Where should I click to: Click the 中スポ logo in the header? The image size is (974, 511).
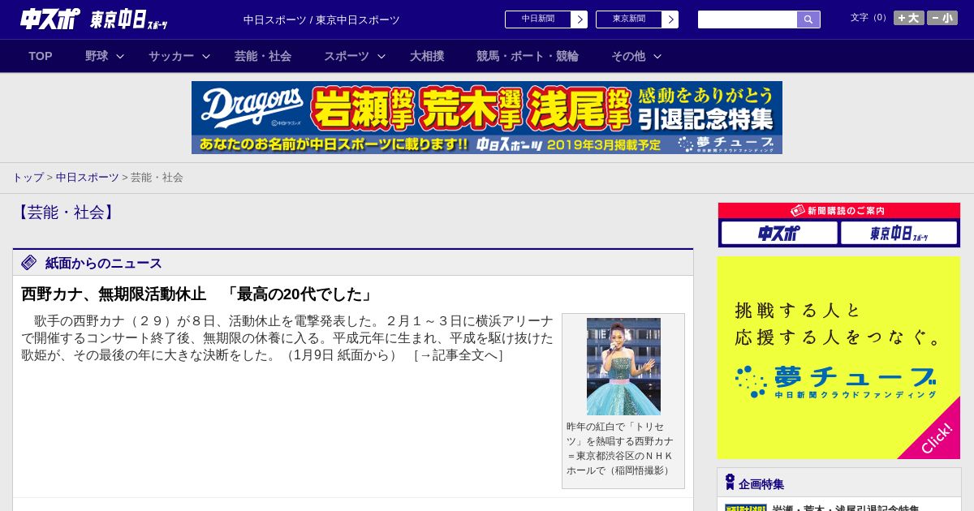(x=50, y=19)
